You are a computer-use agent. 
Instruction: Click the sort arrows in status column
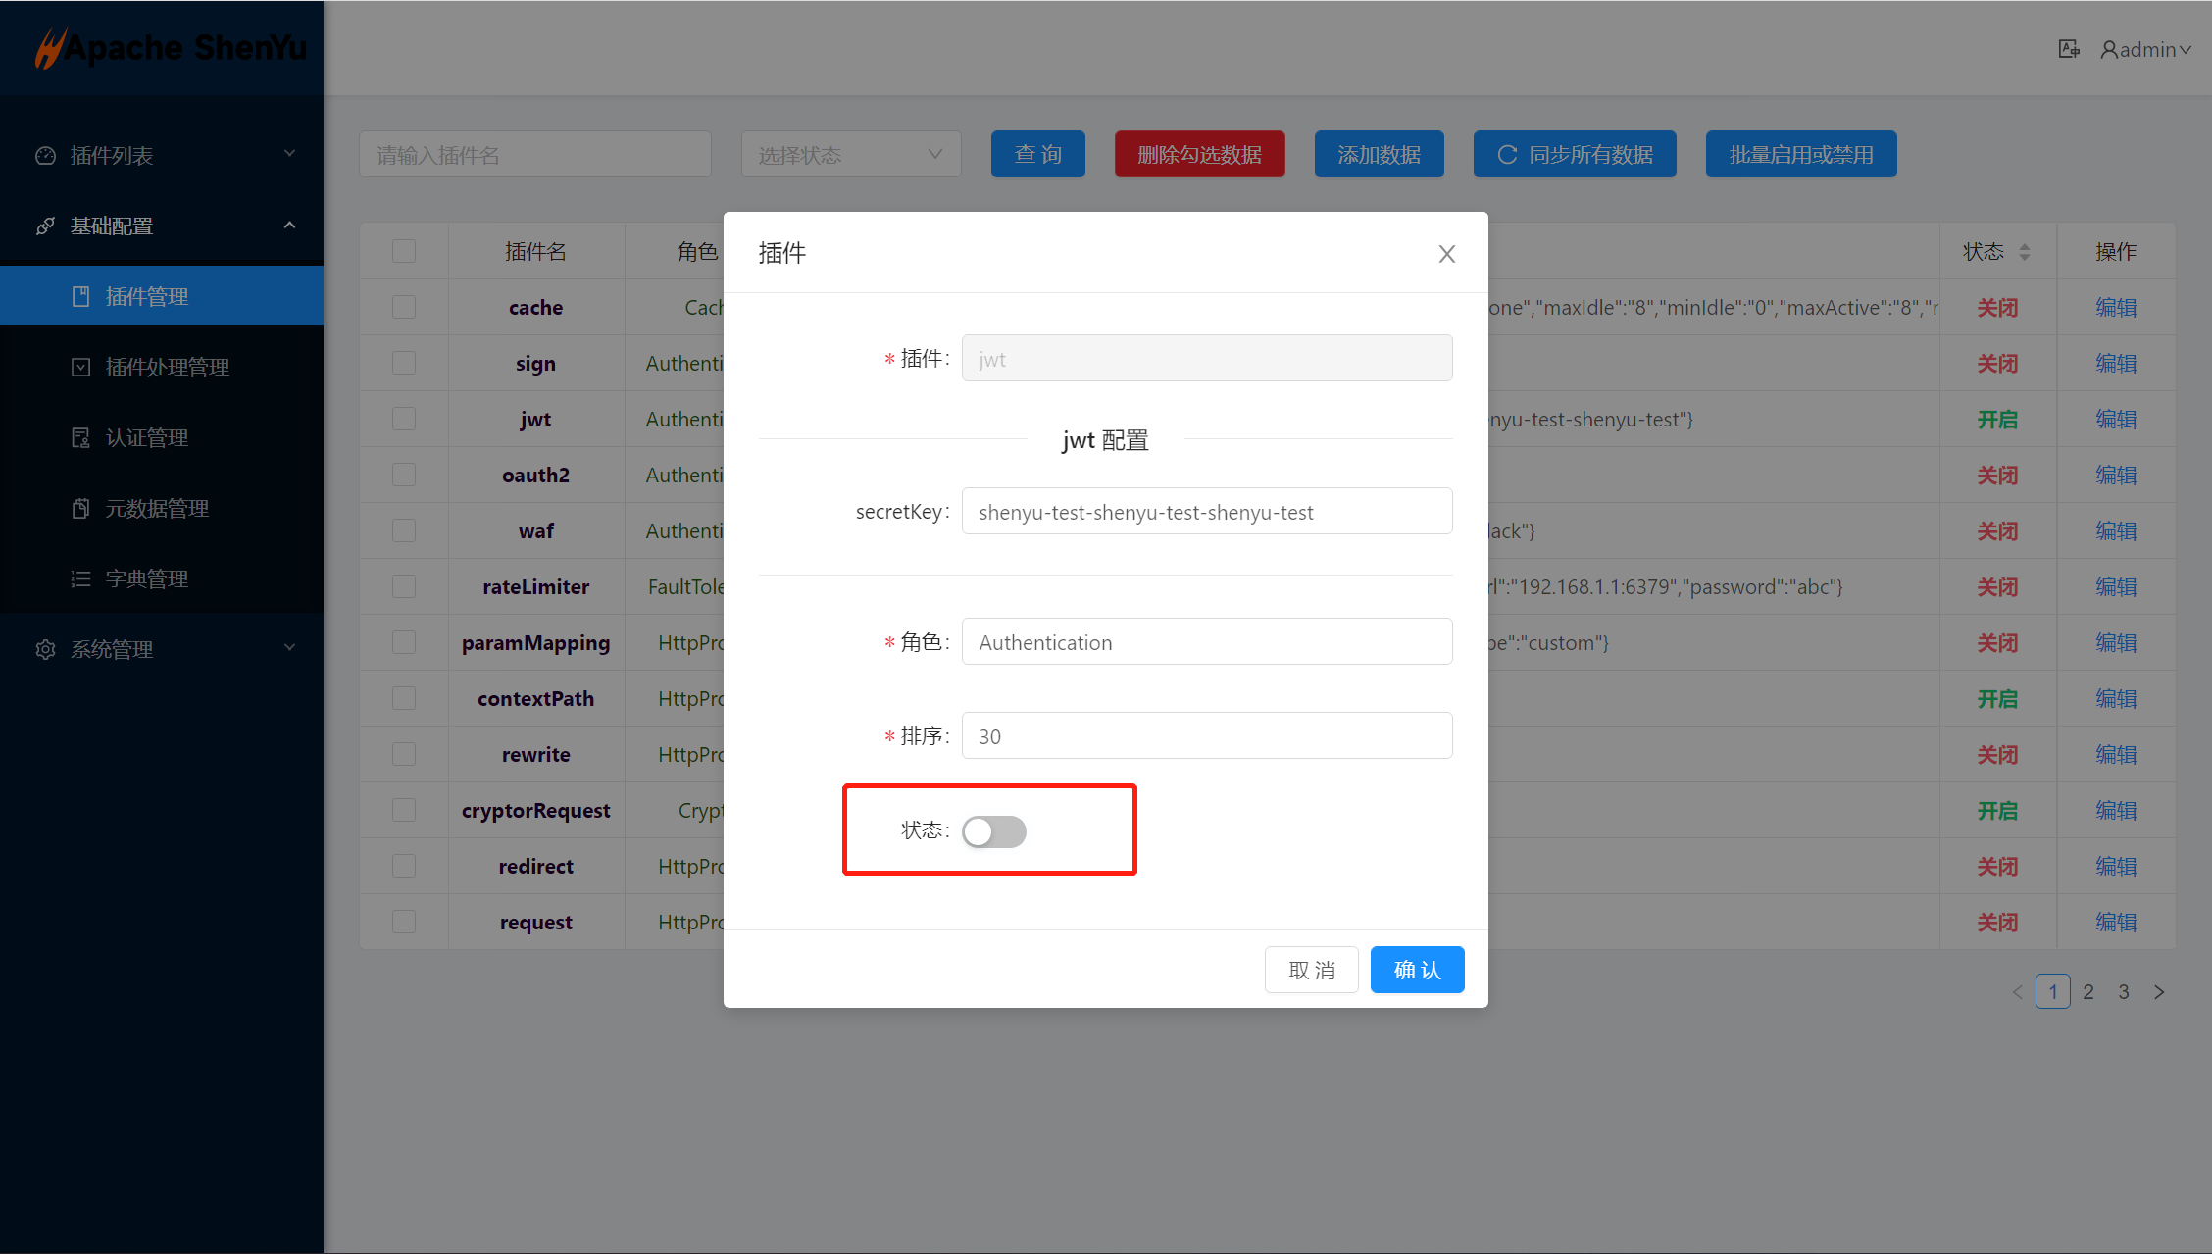(2025, 252)
